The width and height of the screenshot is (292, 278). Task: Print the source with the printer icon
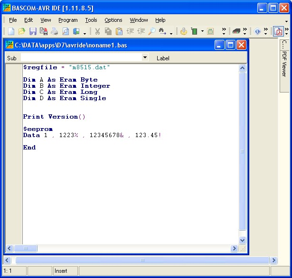55,31
